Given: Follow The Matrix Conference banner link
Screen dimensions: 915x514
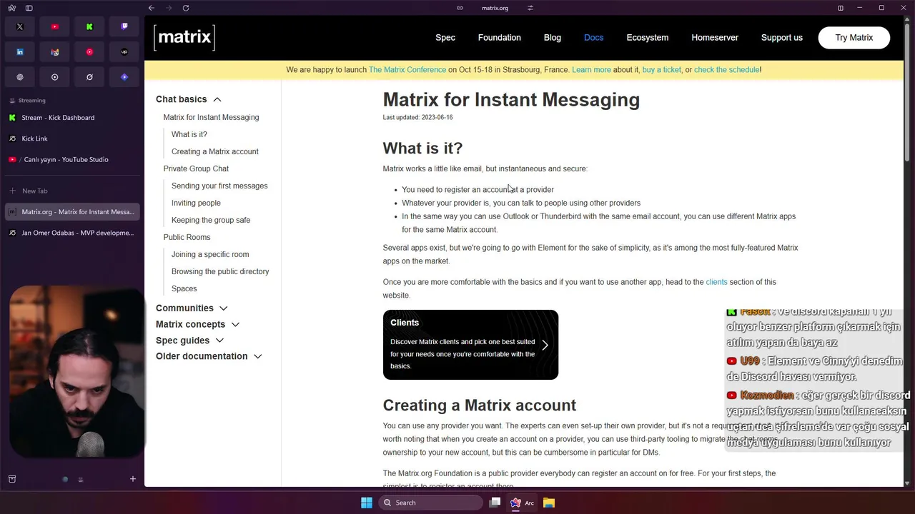Looking at the screenshot, I should (x=407, y=70).
